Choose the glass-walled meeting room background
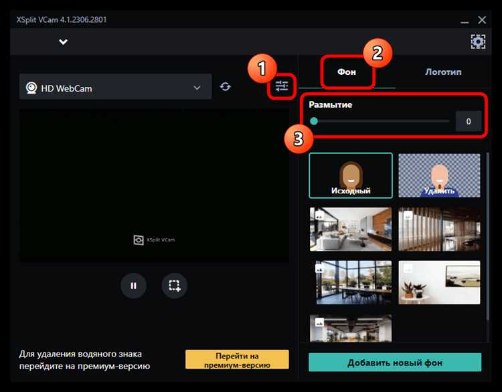The image size is (502, 392). [351, 282]
